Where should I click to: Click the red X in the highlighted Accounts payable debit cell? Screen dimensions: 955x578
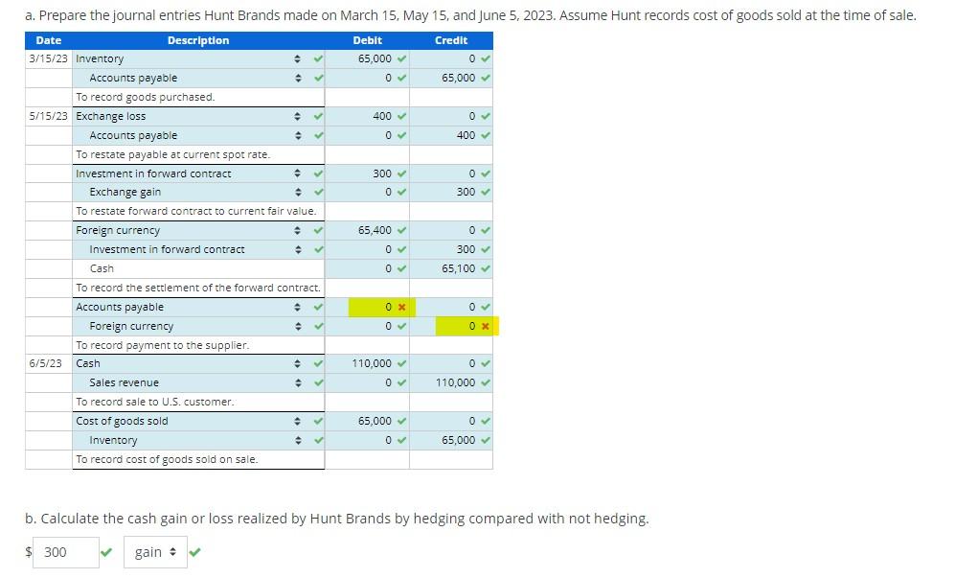coord(399,307)
